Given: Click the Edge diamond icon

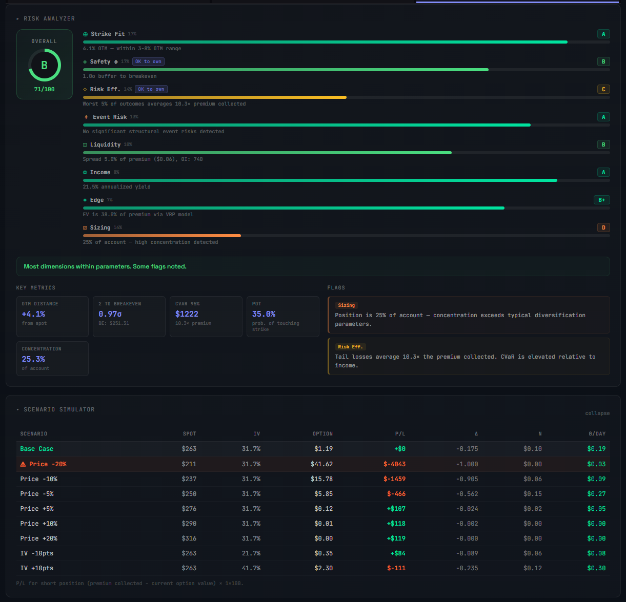Looking at the screenshot, I should pyautogui.click(x=85, y=200).
